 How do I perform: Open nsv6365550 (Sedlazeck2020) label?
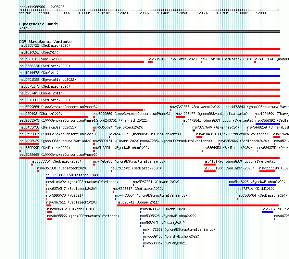click(56, 161)
